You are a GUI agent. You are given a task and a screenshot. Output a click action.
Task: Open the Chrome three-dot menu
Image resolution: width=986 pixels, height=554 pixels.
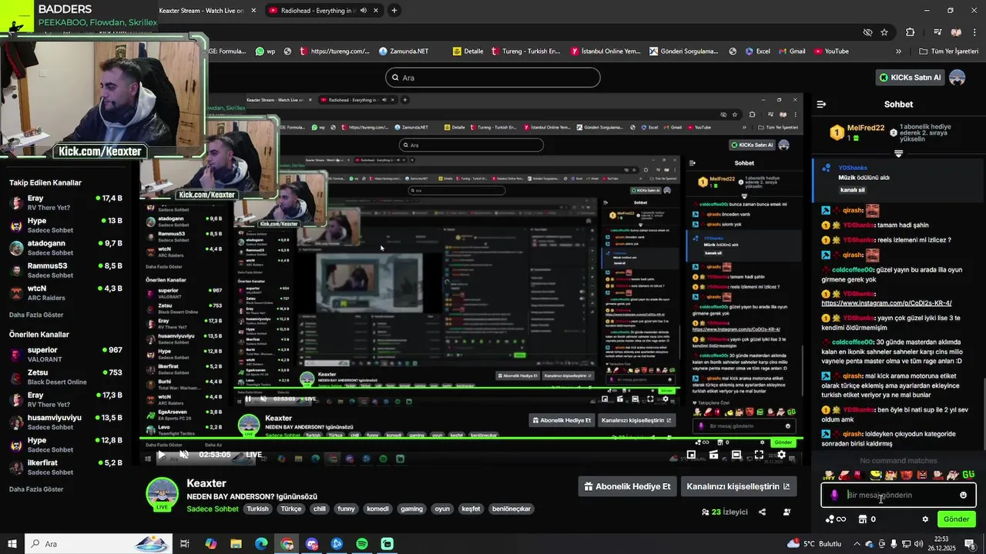[975, 32]
